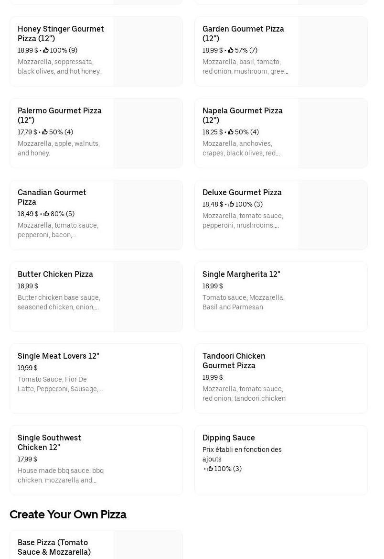Choose Single Meat Lovers 12" title
This screenshot has height=559, width=384.
point(58,356)
